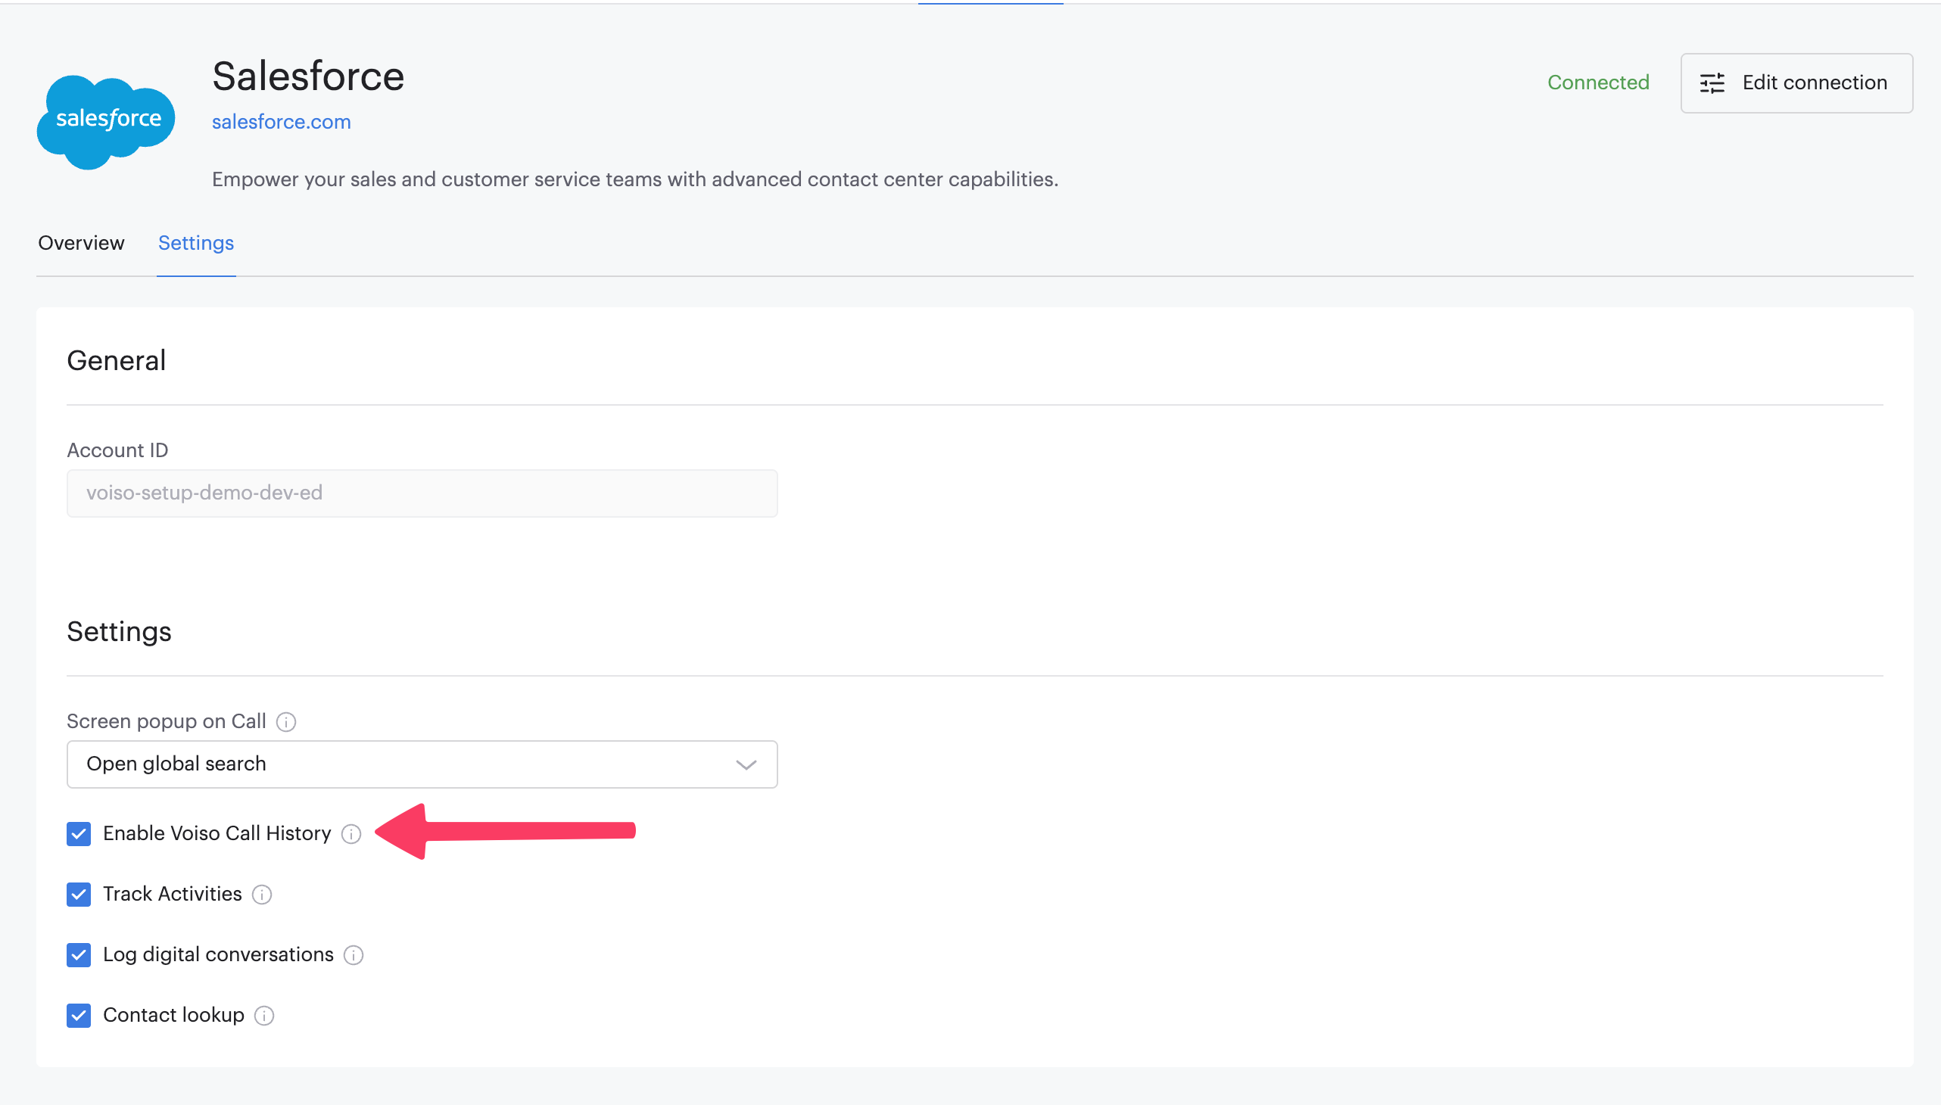Click the Edit connection button
The image size is (1941, 1105).
tap(1796, 82)
